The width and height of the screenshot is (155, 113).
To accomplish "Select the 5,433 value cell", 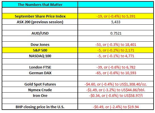I will (x=116, y=22).
